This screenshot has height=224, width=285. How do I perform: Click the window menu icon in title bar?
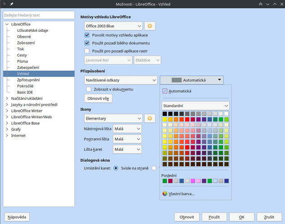[x=4, y=4]
